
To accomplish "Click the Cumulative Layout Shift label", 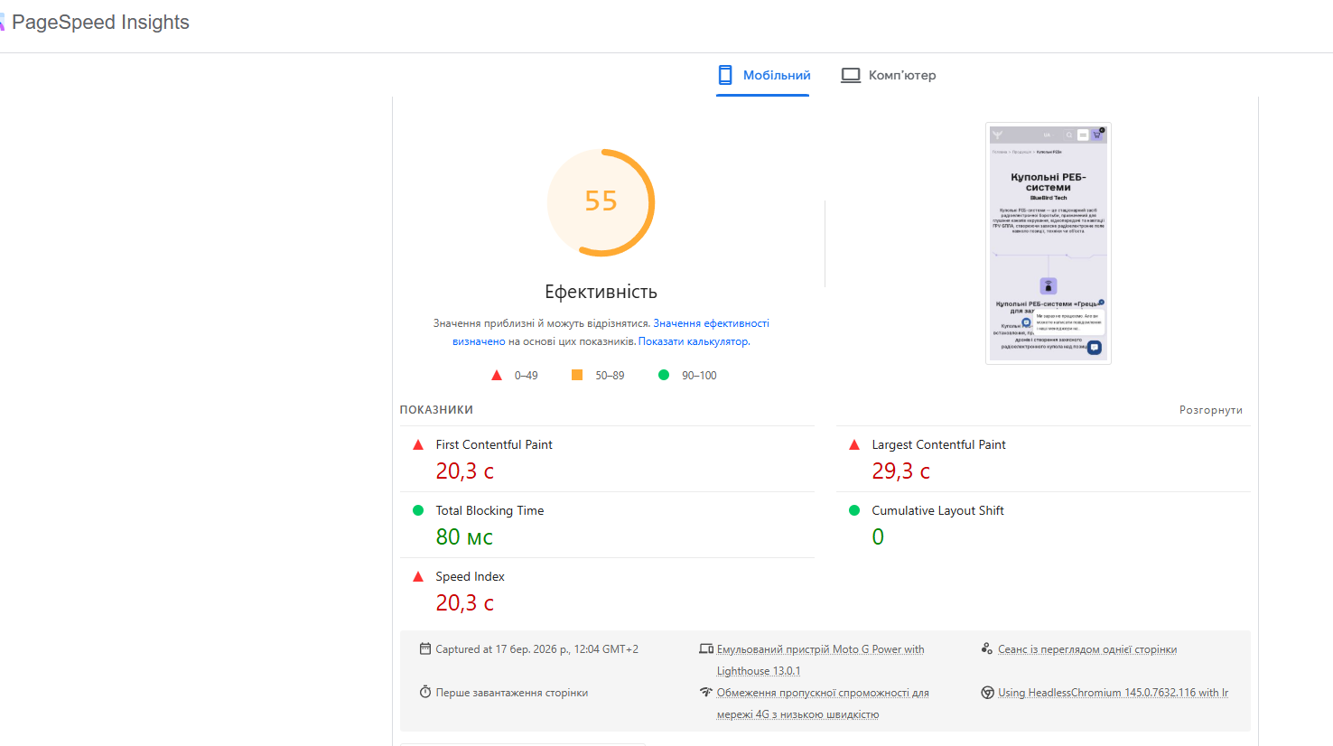I will pos(937,510).
